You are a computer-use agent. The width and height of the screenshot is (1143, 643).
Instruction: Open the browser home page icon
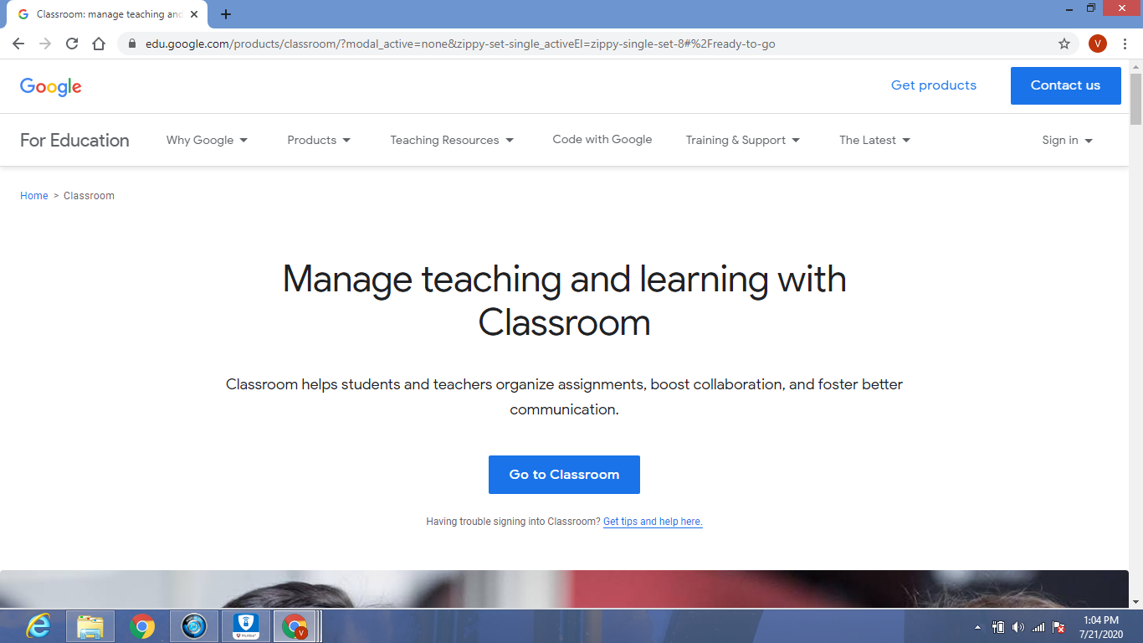click(x=99, y=44)
